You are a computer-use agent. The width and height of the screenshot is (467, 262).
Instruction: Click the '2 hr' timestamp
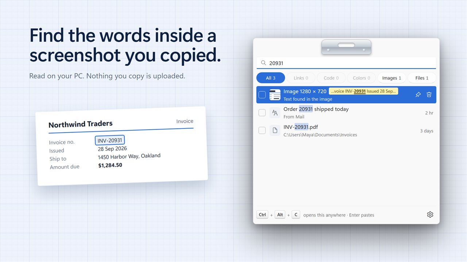click(429, 113)
